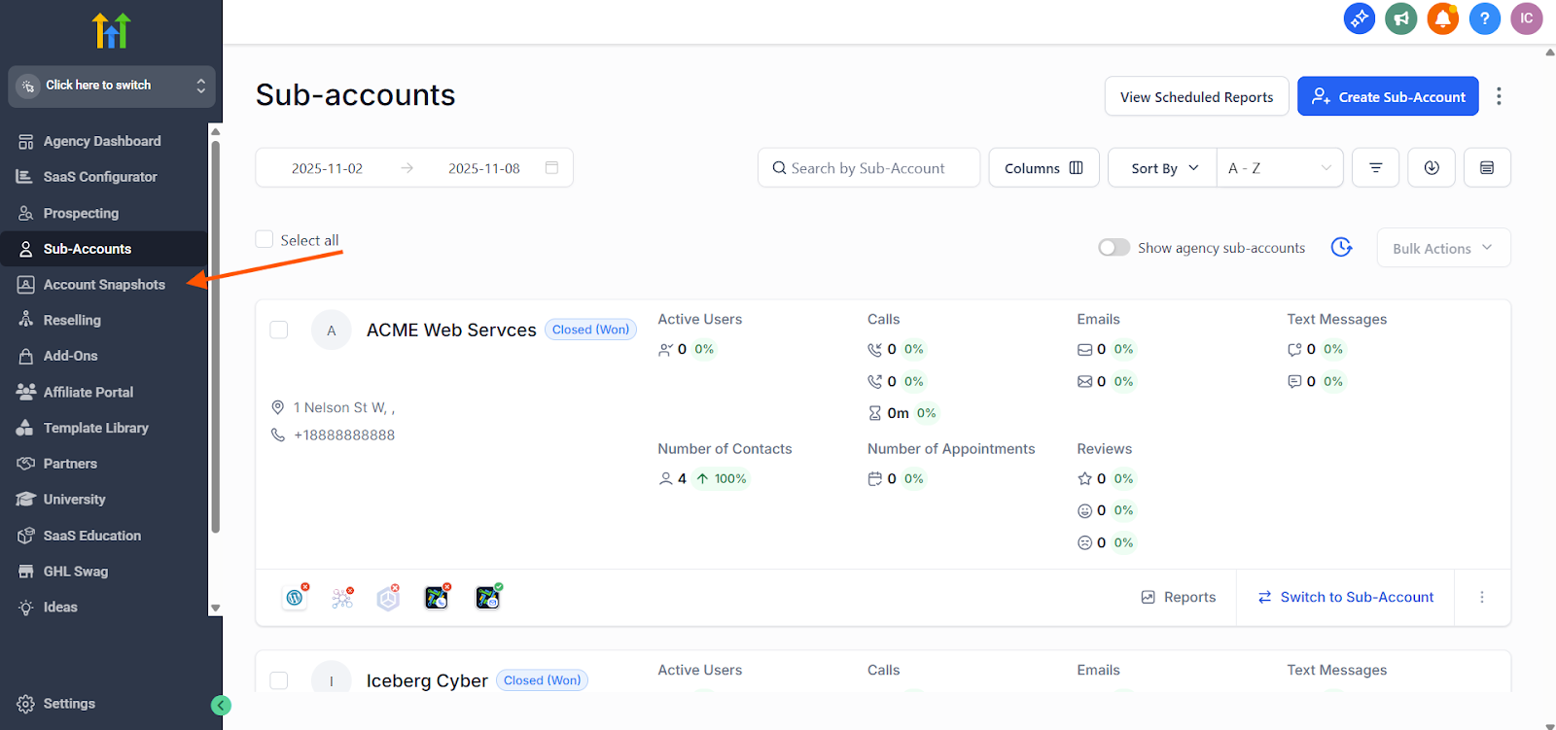
Task: Click the app icon with red badge
Action: click(437, 598)
